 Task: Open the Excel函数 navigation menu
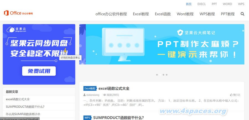(163, 14)
